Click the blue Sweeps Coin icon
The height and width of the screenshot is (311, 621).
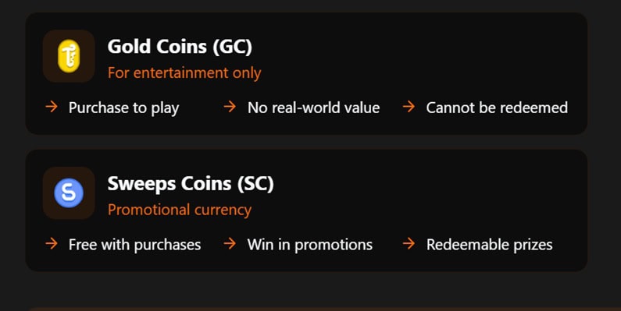[x=69, y=193]
